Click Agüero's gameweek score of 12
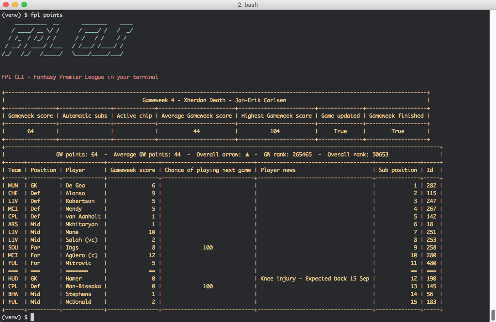This screenshot has width=496, height=322. pos(152,255)
